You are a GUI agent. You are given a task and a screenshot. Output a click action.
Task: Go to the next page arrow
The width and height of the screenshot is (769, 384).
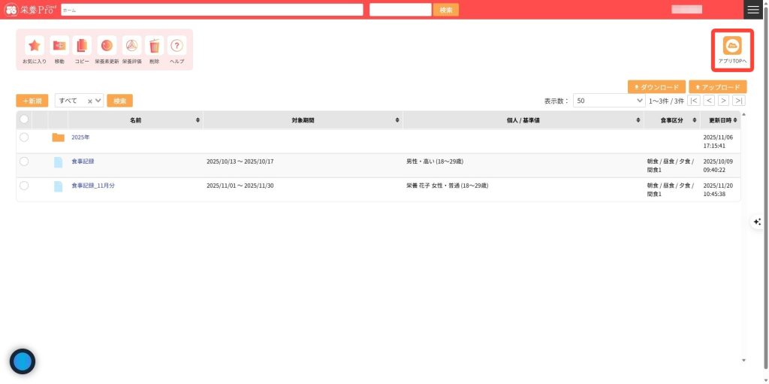pyautogui.click(x=723, y=101)
